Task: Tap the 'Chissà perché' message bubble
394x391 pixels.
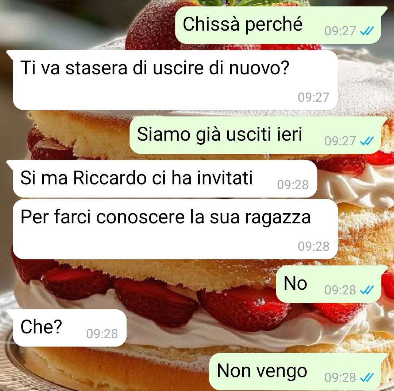Action: (278, 25)
